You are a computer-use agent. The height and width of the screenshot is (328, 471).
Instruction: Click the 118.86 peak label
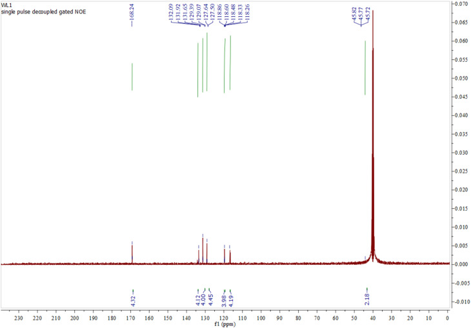(219, 12)
